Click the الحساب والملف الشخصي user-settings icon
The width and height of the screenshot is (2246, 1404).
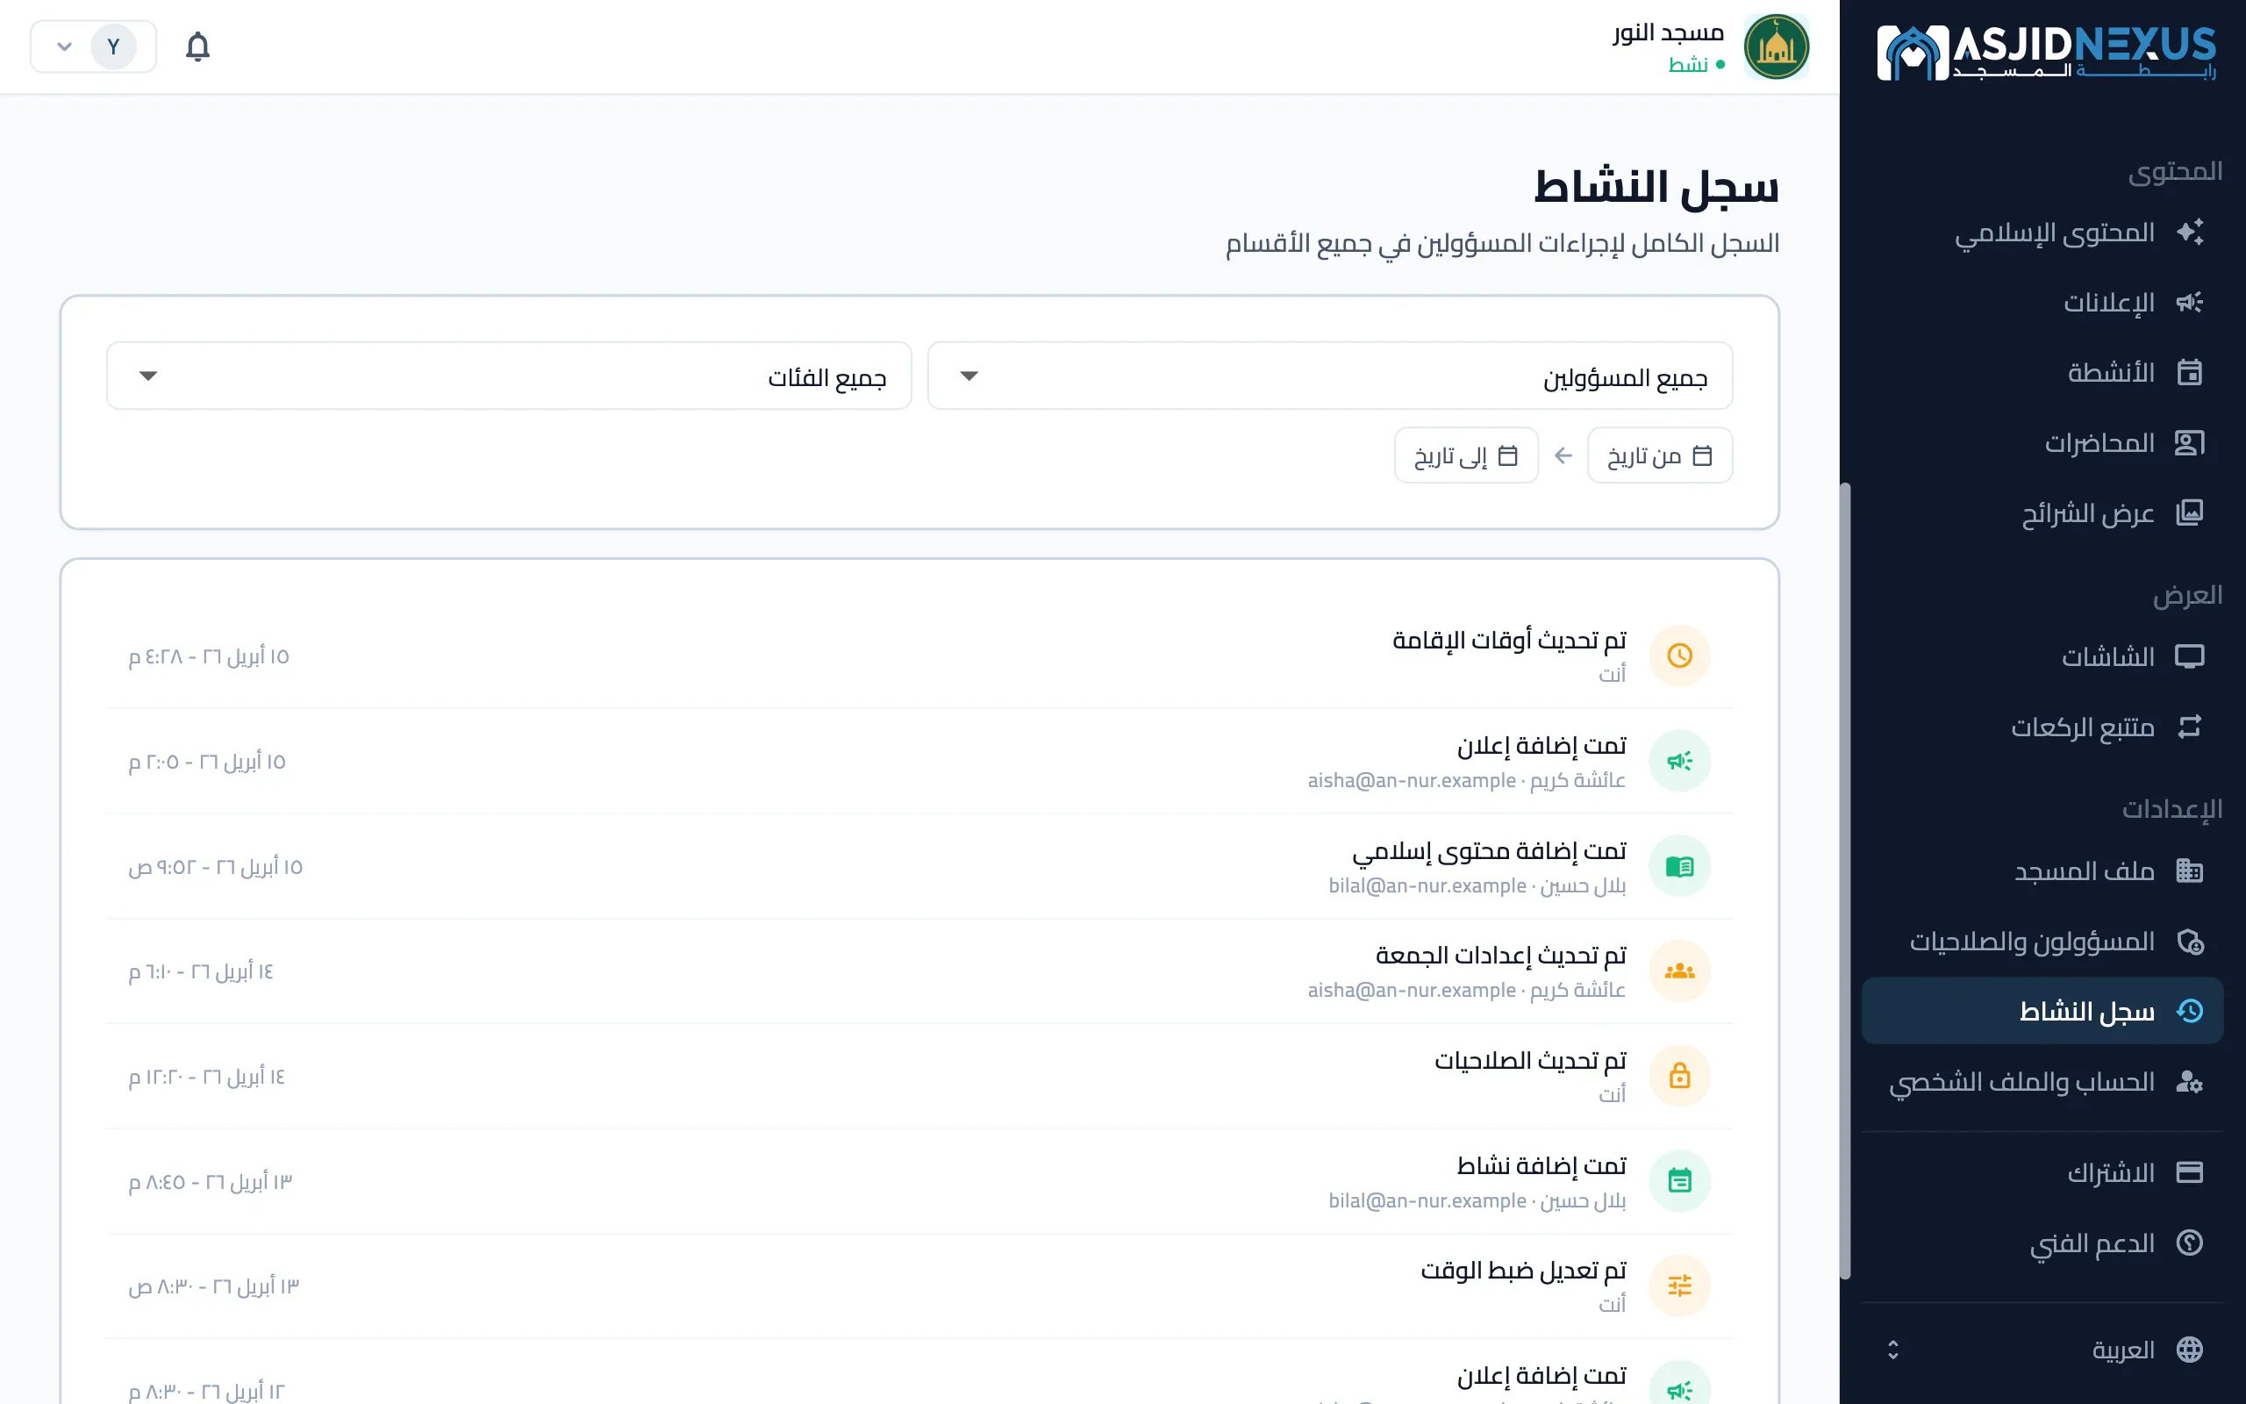2189,1082
